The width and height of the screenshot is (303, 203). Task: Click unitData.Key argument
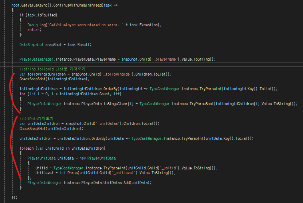tap(217, 138)
